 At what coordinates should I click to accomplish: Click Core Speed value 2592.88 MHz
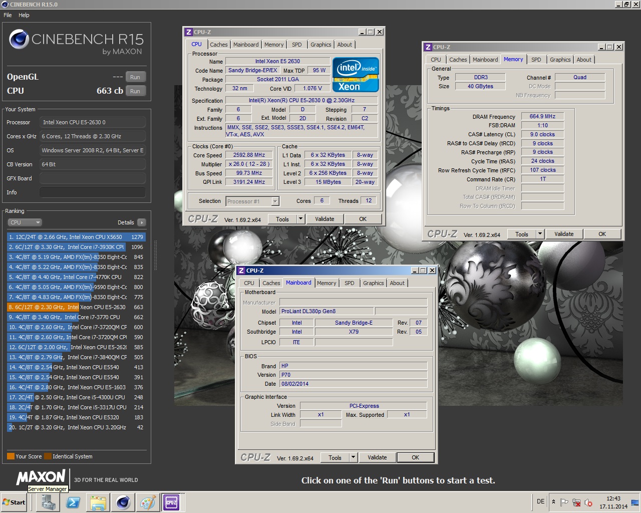249,155
